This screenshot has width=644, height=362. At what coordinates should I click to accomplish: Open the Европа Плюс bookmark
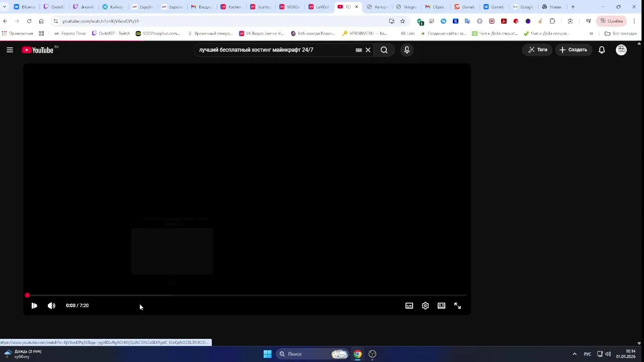pyautogui.click(x=70, y=34)
